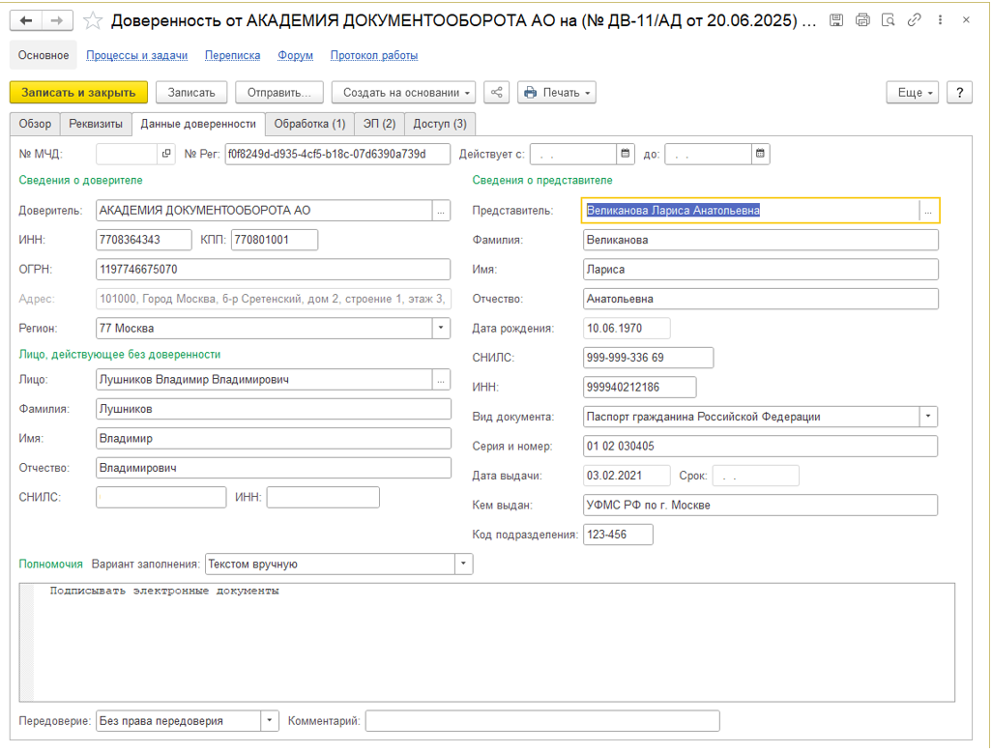The width and height of the screenshot is (992, 753).
Task: Open calendar for до date
Action: coord(761,154)
